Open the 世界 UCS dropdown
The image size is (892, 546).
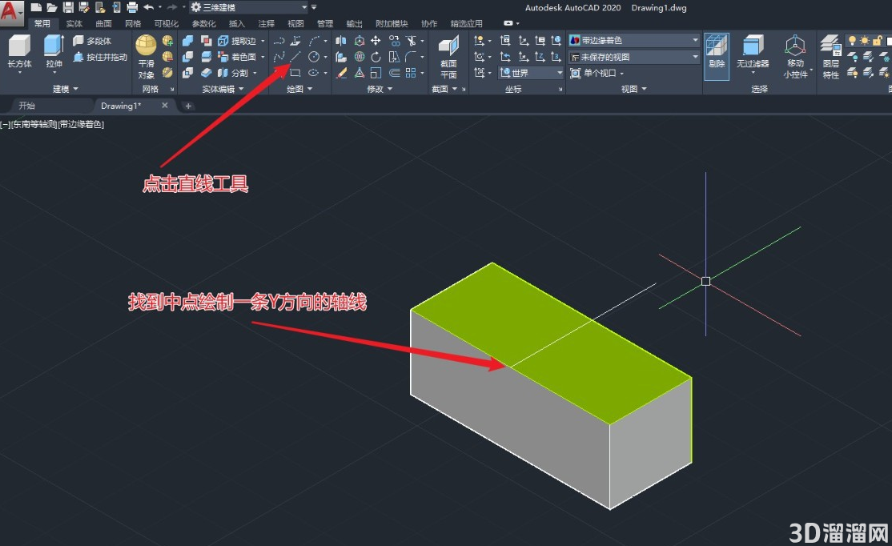pyautogui.click(x=531, y=73)
